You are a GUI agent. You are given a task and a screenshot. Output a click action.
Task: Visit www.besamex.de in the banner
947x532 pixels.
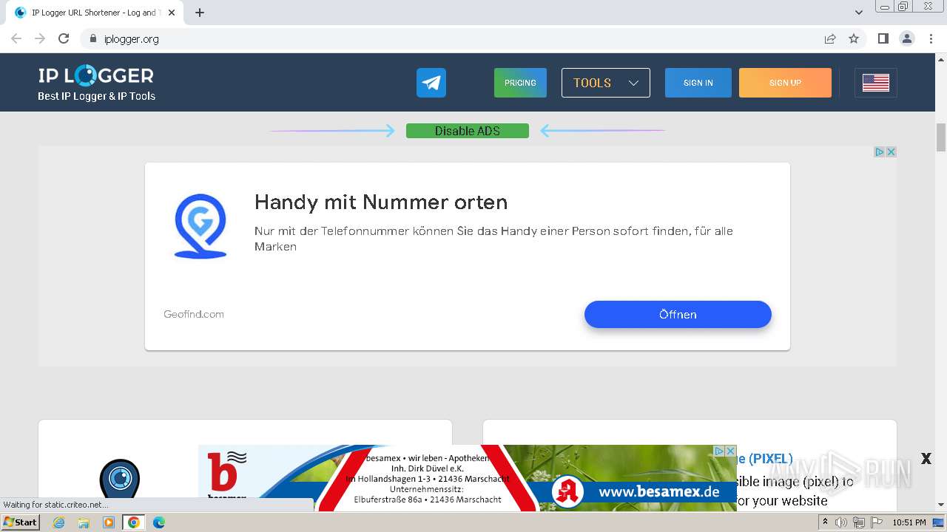[x=658, y=491]
